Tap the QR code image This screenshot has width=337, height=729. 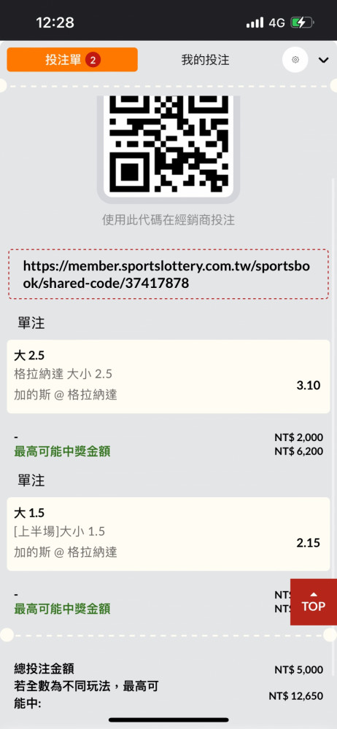click(168, 146)
